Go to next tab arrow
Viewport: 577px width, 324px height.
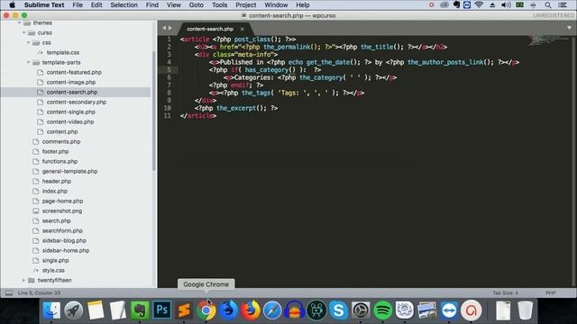click(170, 28)
